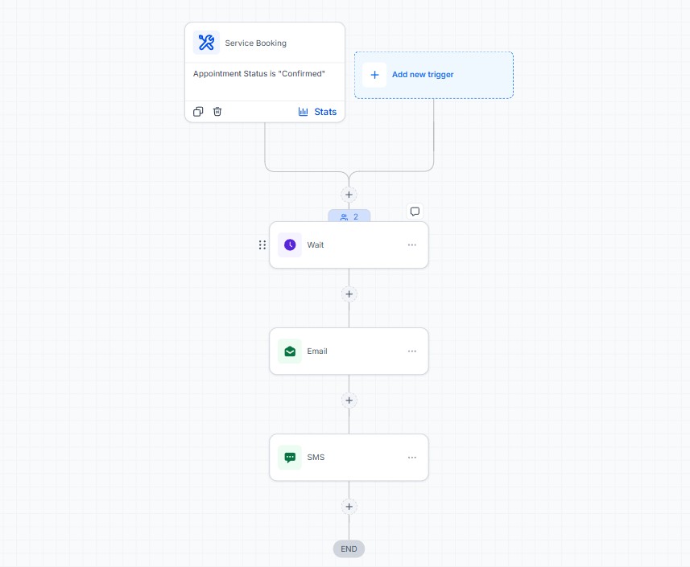Viewport: 690px width, 567px height.
Task: Add a step between Email and SMS
Action: click(349, 400)
